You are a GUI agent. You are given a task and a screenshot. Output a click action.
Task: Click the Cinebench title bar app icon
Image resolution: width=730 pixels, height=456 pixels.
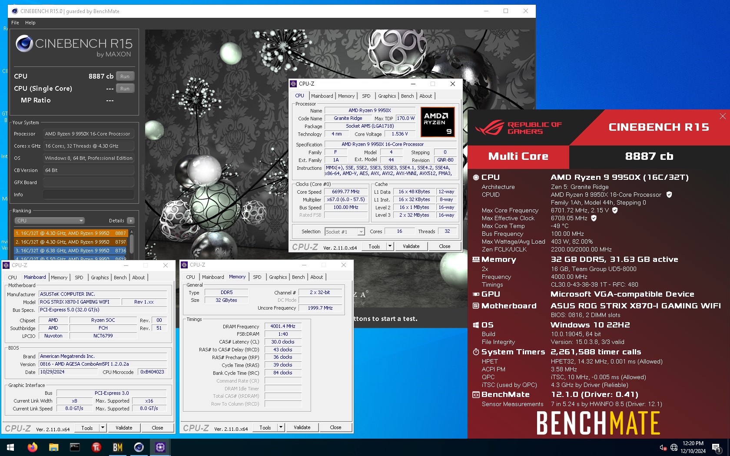tap(14, 11)
